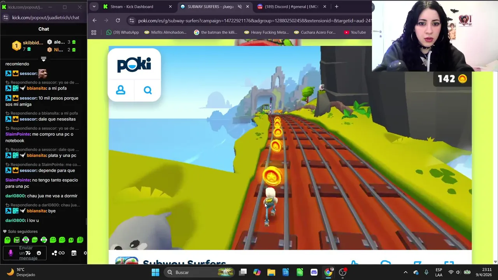Click username dari0800 saying 'i lov u'

(x=16, y=220)
